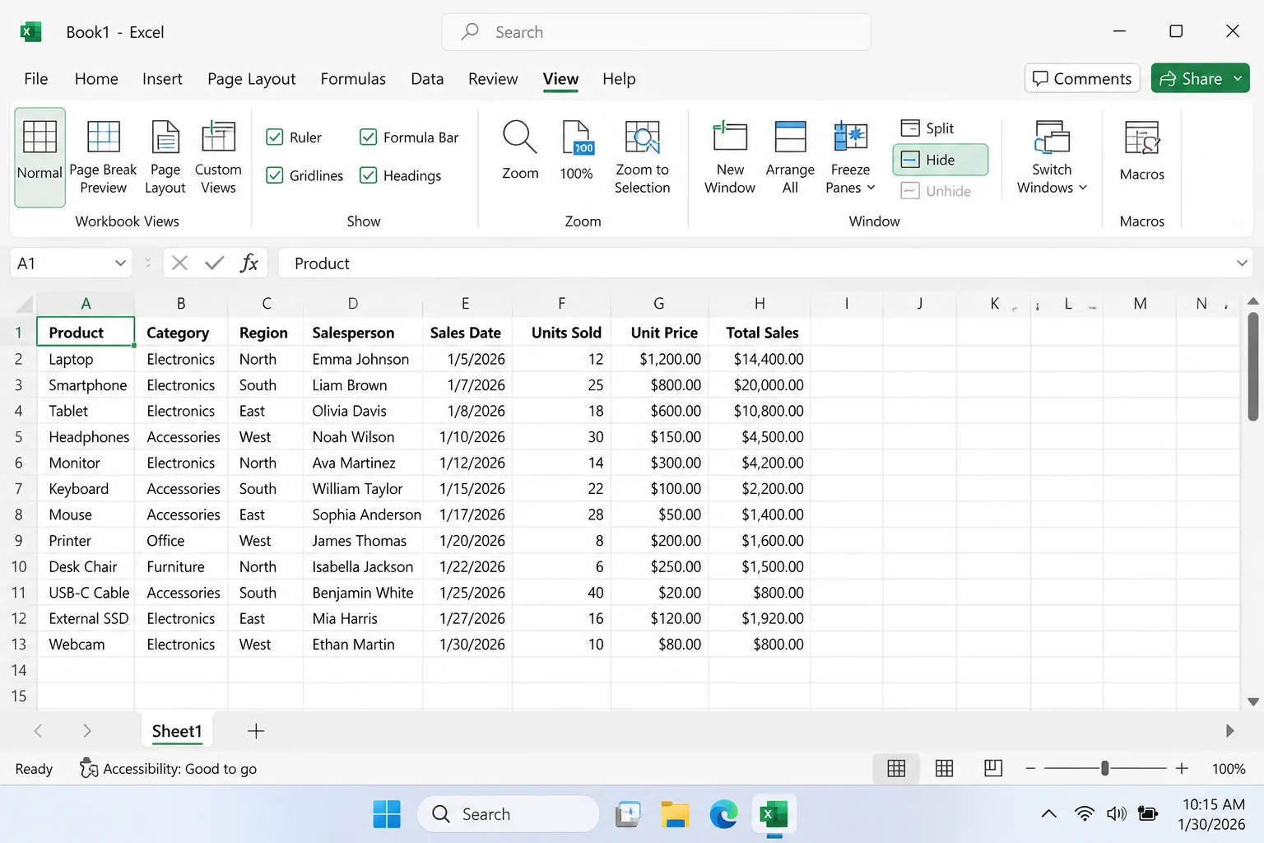Open File Explorer from the taskbar
The height and width of the screenshot is (843, 1264).
(675, 814)
